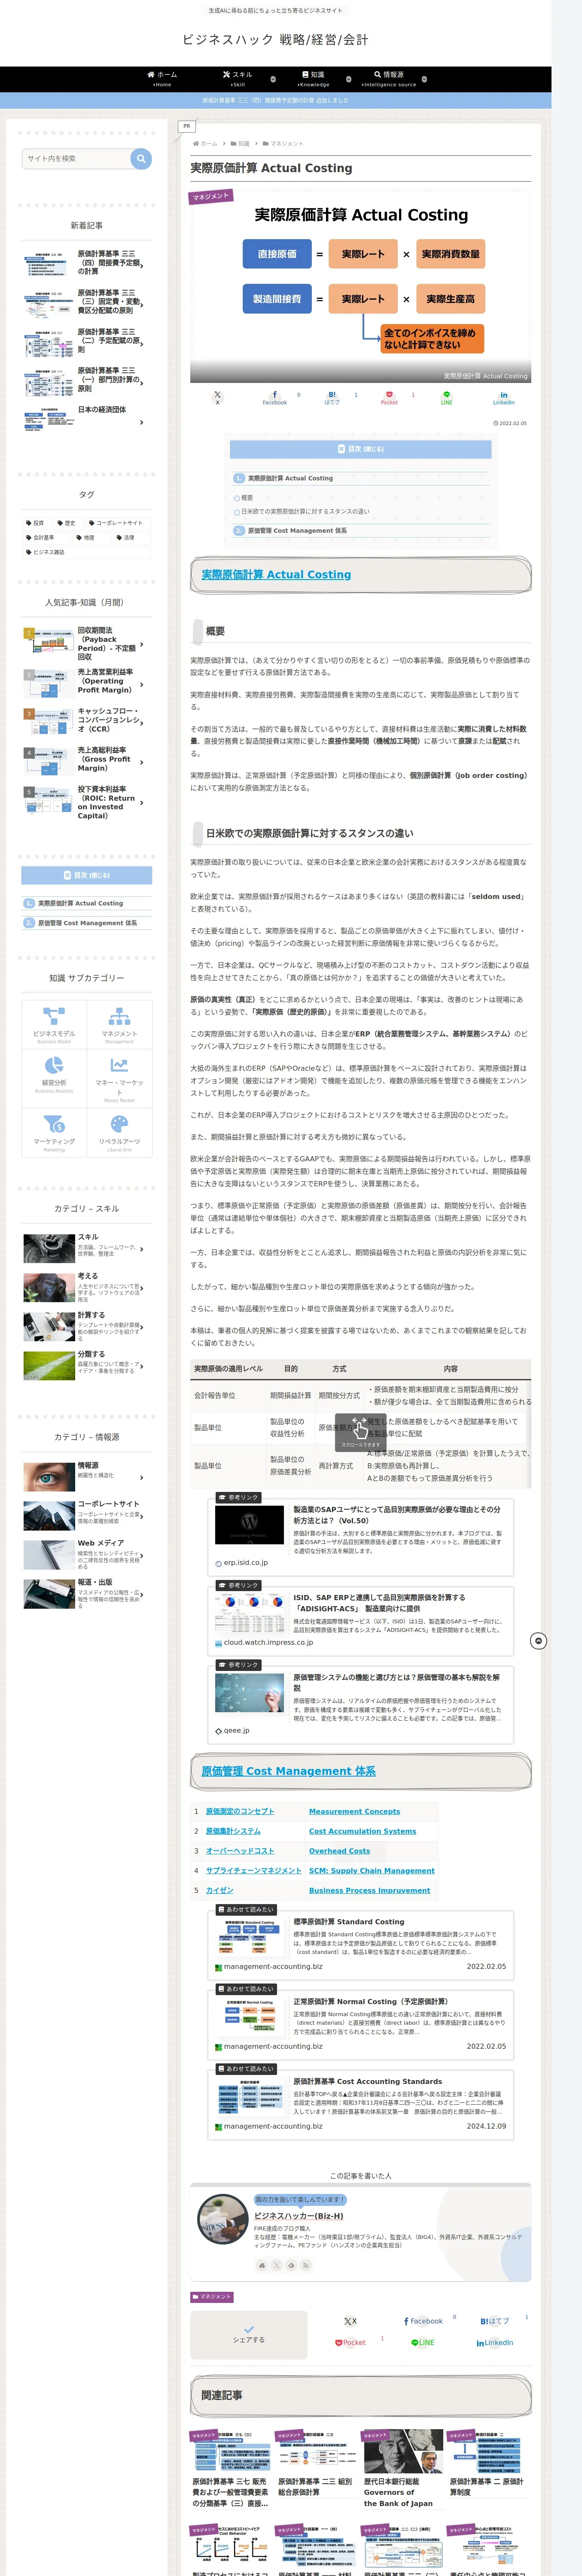
Task: Open the Measurement Concepts link
Action: [354, 1811]
